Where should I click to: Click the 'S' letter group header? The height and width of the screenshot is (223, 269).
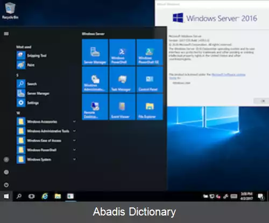point(17,75)
